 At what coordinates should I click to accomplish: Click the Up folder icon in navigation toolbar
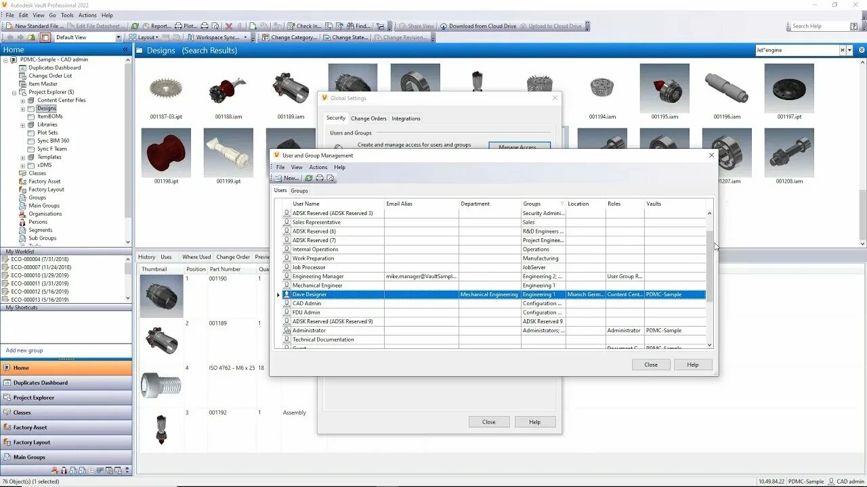click(31, 37)
